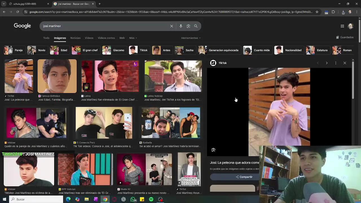Open WhatsApp from the taskbar
Image resolution: width=361 pixels, height=203 pixels.
(133, 199)
